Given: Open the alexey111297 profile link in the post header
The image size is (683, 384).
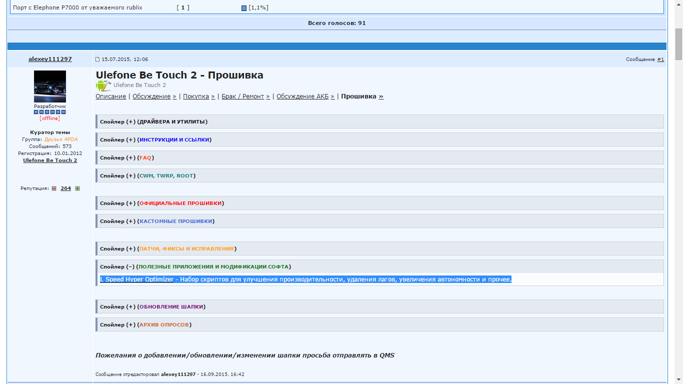Looking at the screenshot, I should coord(50,59).
